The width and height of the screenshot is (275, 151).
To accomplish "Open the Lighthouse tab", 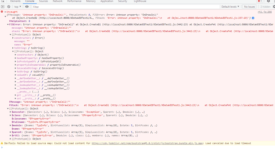I will [140, 1].
